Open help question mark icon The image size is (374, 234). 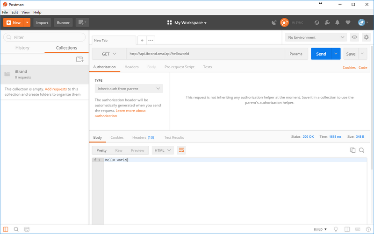point(368,229)
